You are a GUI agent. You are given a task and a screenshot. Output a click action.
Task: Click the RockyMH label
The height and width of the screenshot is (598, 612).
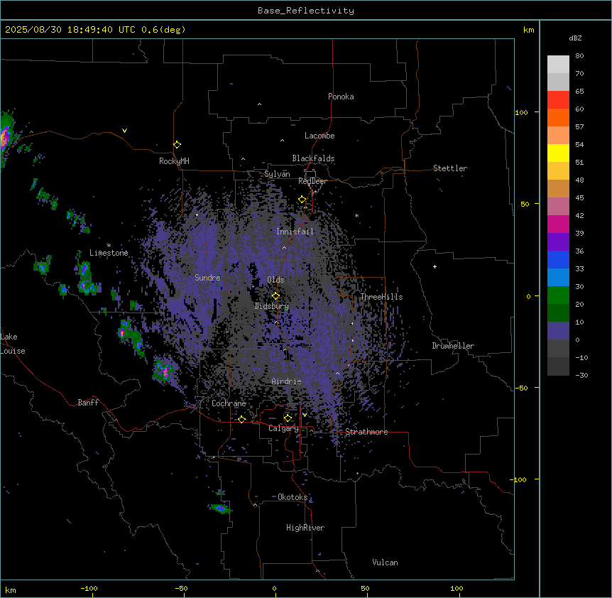[174, 161]
